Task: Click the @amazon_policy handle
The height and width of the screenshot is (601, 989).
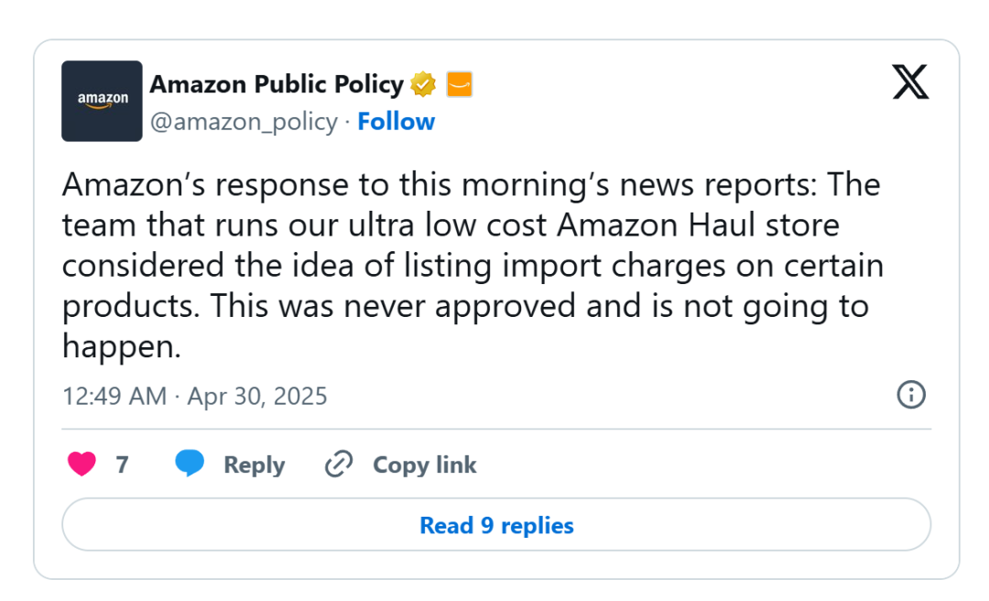Action: click(244, 122)
